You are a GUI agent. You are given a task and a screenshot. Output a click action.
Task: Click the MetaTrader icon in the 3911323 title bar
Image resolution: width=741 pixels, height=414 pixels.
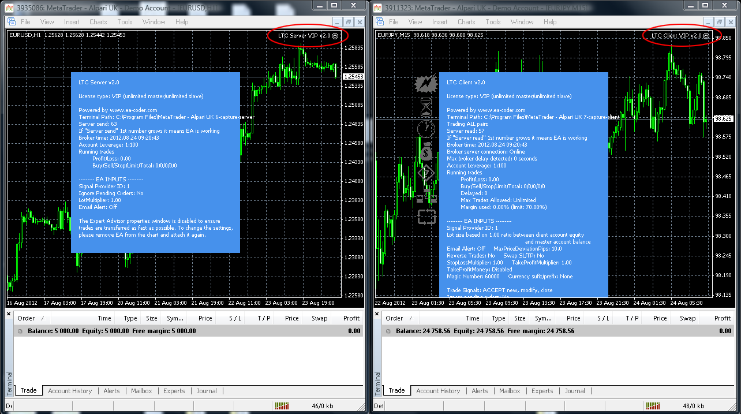click(378, 7)
